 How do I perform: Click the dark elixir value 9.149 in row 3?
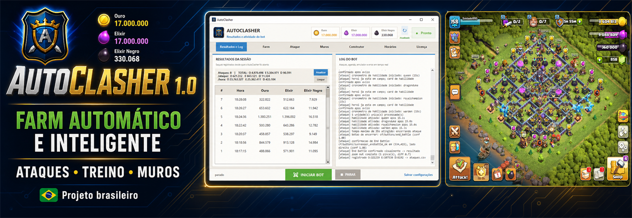313,134
